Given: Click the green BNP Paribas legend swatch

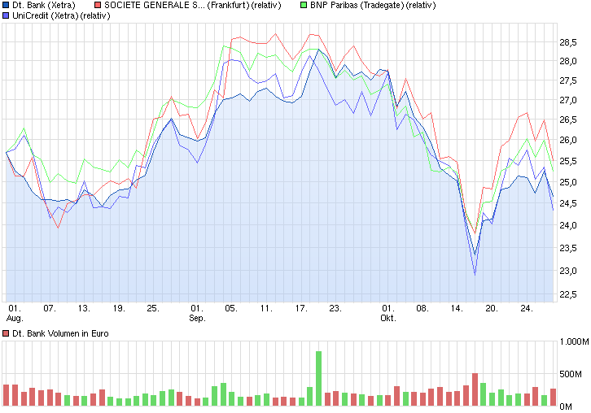Looking at the screenshot, I should point(304,5).
